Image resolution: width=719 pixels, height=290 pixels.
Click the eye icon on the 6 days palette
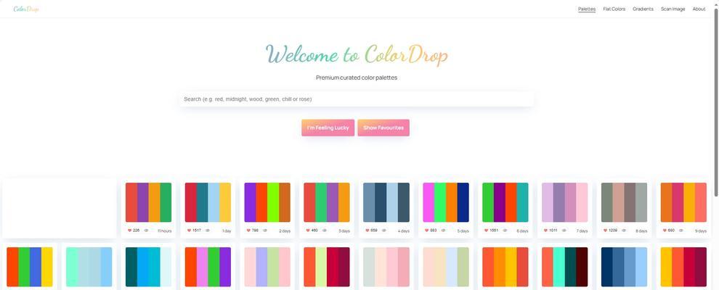pos(505,231)
